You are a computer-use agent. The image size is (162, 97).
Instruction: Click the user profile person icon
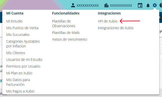(x=73, y=5)
